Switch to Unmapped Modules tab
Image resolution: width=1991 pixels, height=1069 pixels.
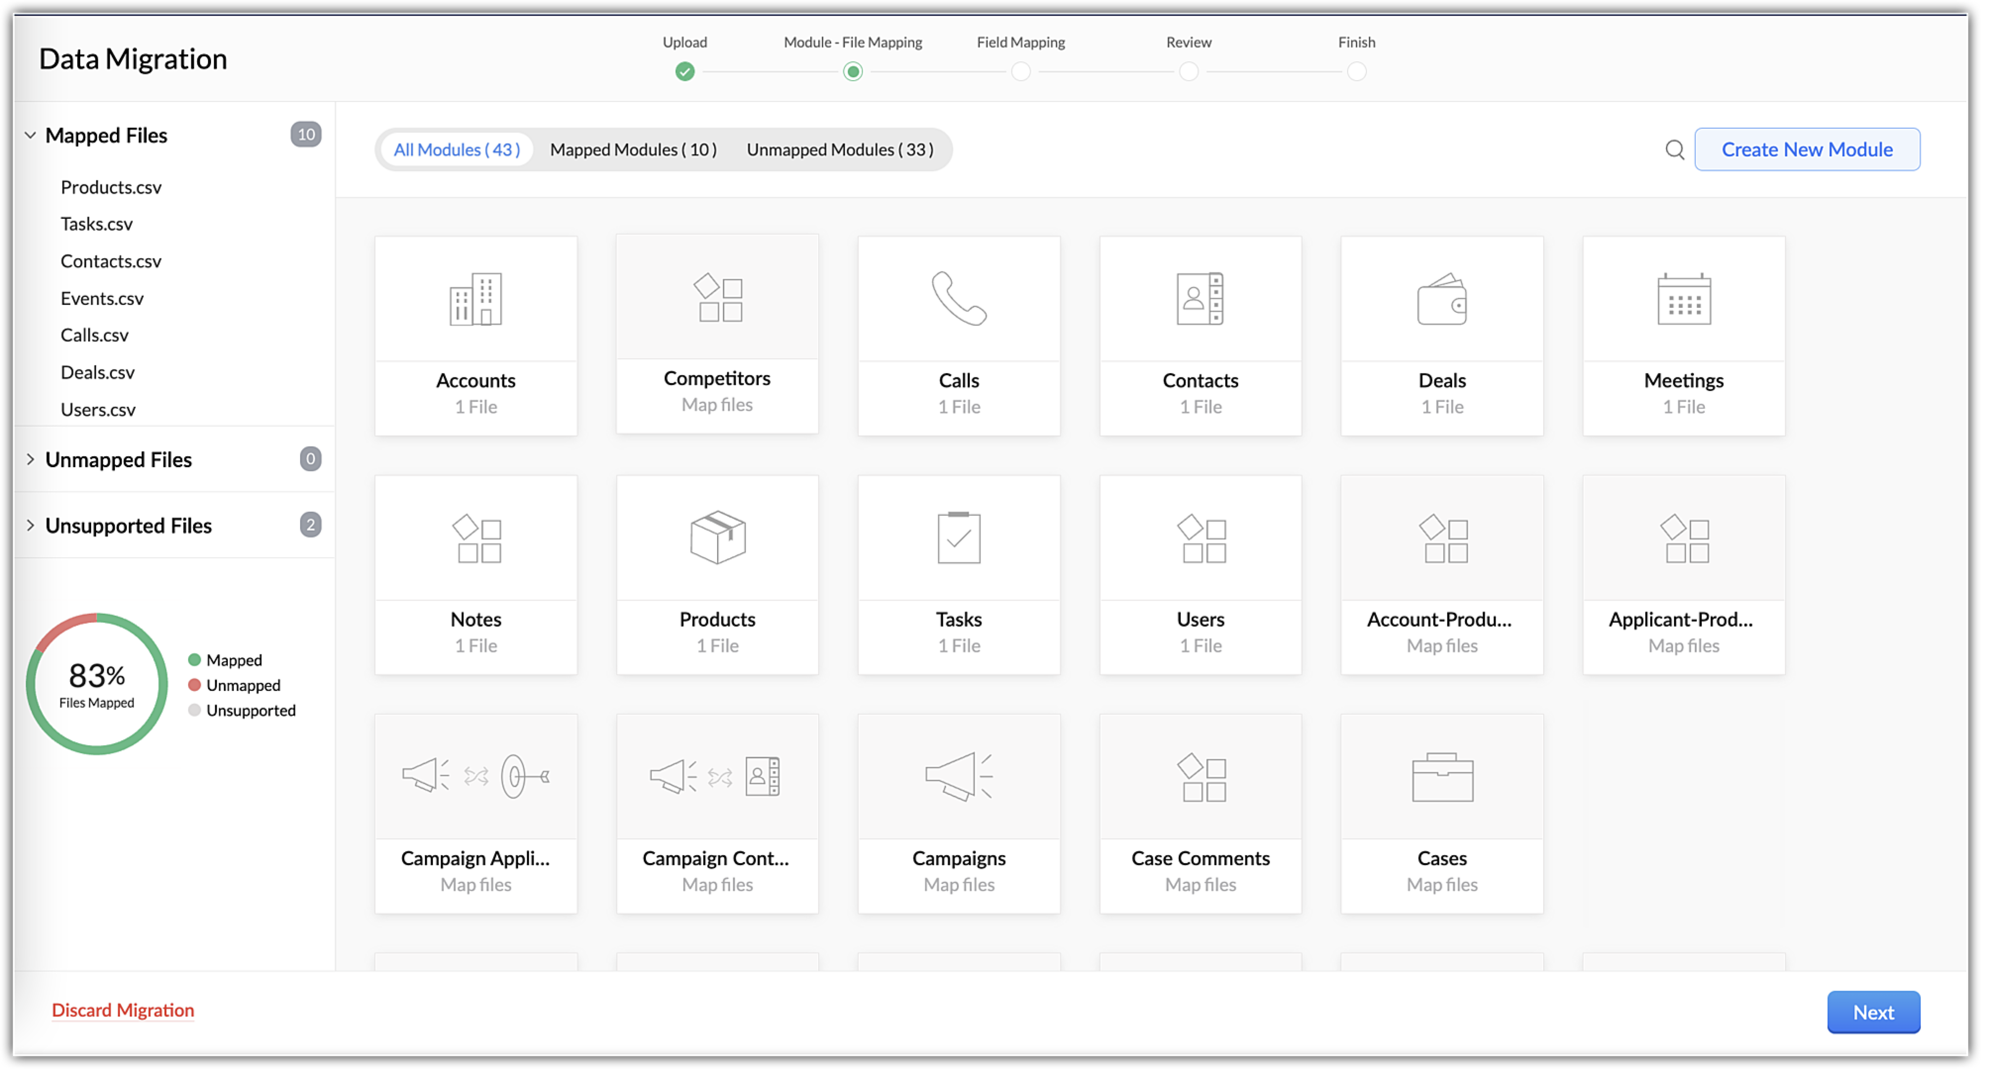(839, 150)
